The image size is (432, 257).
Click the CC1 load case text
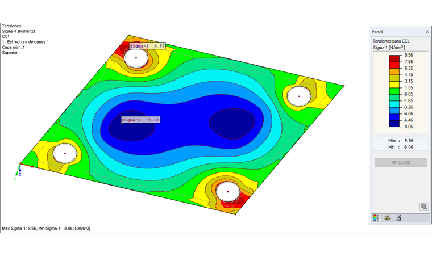coord(6,36)
